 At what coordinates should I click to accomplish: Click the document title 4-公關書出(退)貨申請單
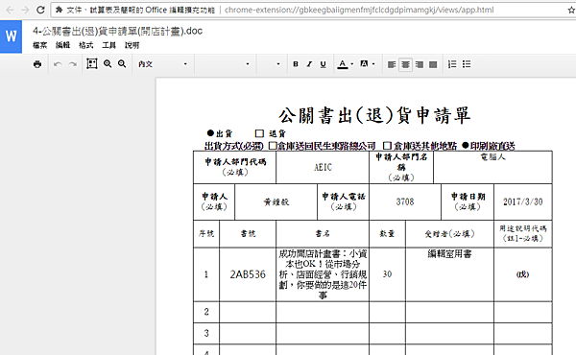click(x=117, y=32)
